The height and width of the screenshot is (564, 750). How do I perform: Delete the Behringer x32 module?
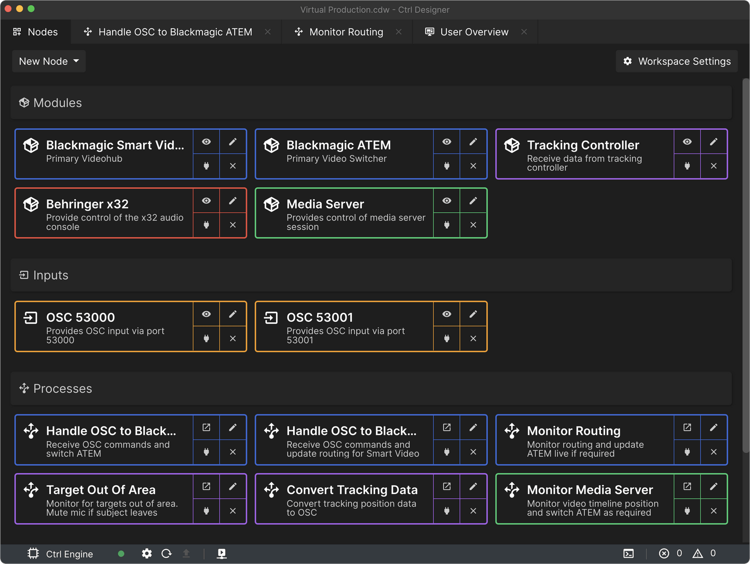click(233, 225)
